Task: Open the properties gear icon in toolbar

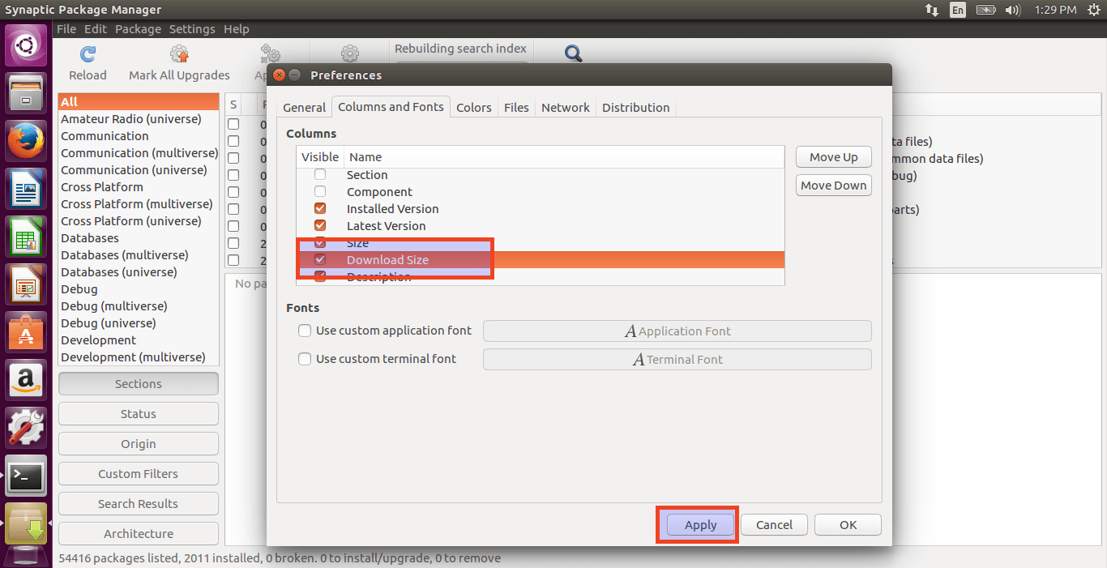Action: 349,53
